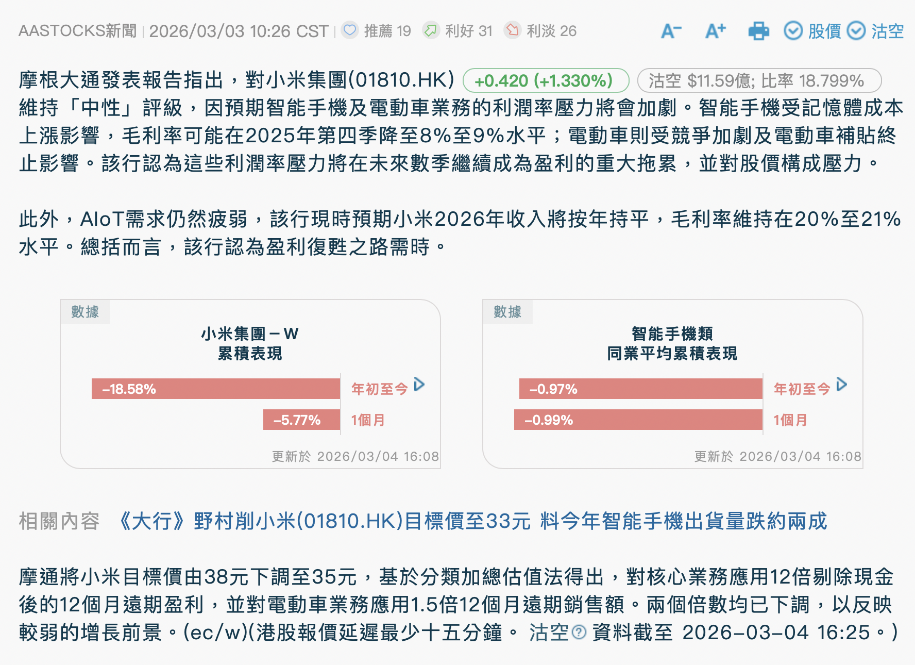Image resolution: width=915 pixels, height=665 pixels.
Task: Click 1個月 label in the smartphone sector card
Action: [790, 420]
